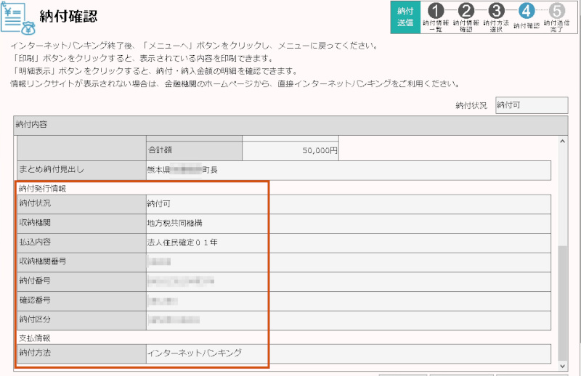Click the 法人住民確定０１年 value
The image size is (581, 376).
182,242
